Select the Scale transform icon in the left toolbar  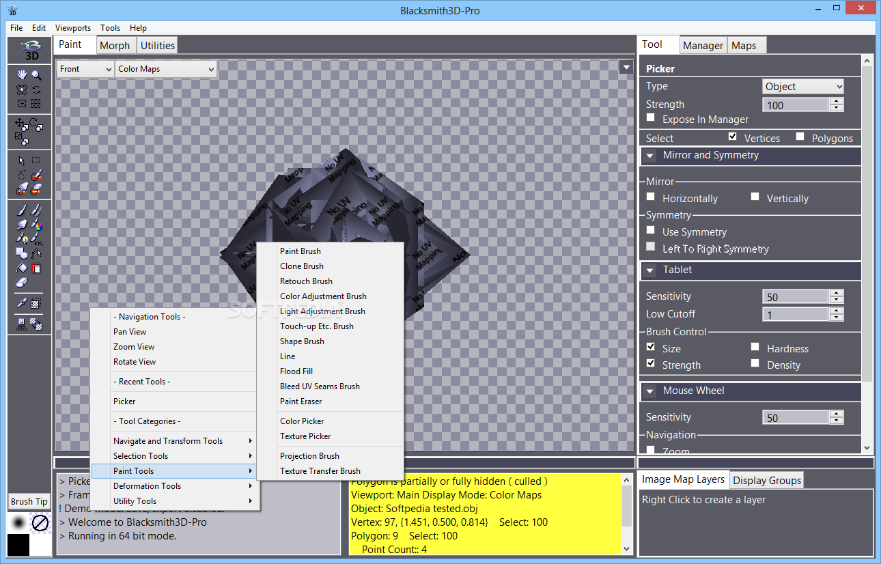tap(21, 139)
